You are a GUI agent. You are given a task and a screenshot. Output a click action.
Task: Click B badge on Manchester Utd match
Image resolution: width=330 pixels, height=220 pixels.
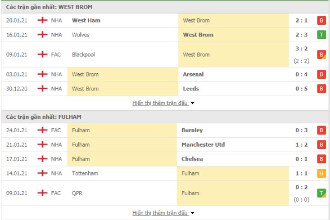click(321, 144)
